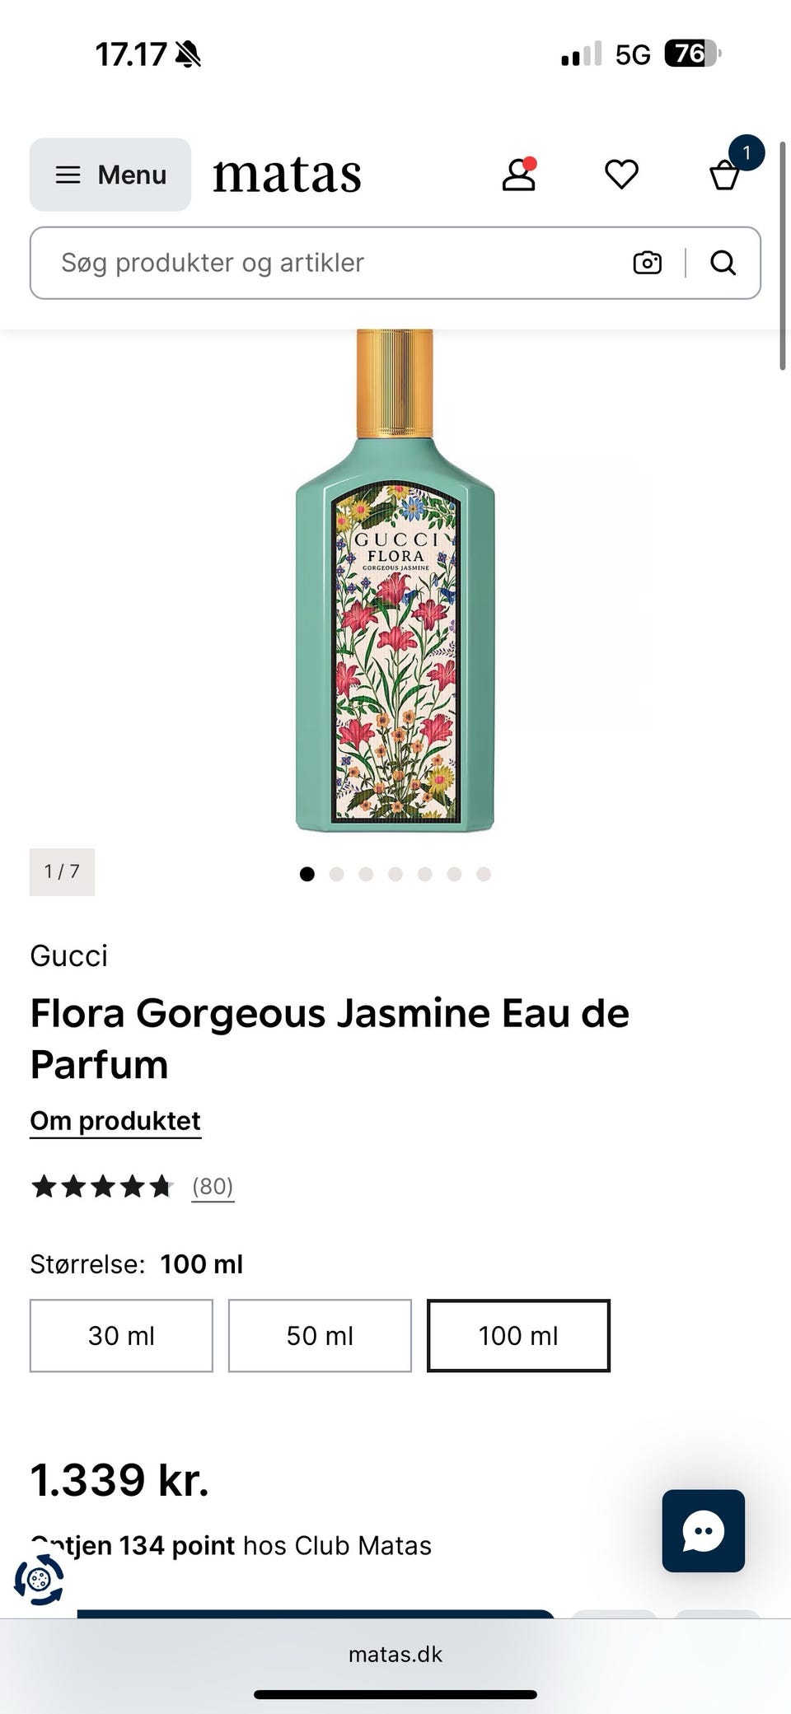
Task: Open the chat support bubble
Action: 703,1530
